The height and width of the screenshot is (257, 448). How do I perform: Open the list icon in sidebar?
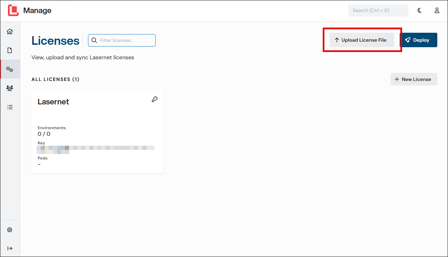pos(10,107)
